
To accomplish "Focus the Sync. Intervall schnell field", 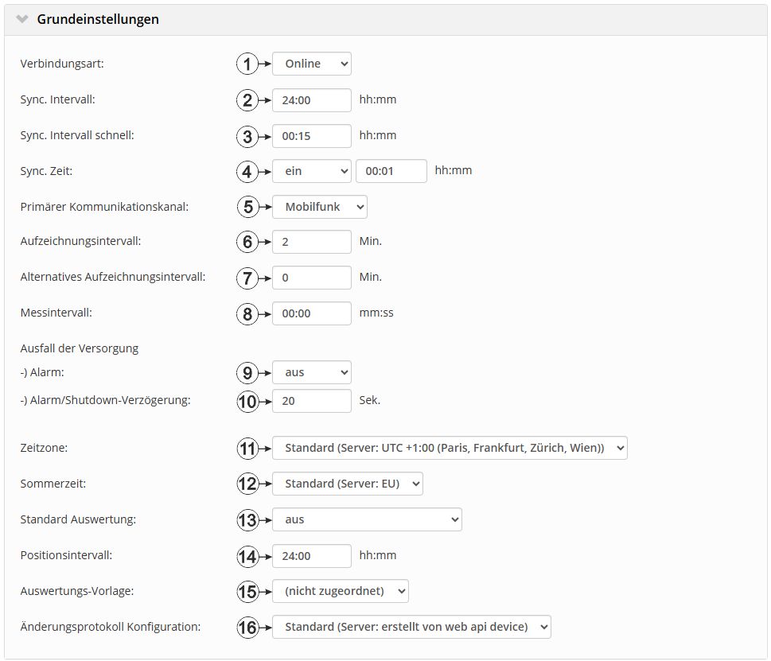I will (x=311, y=136).
